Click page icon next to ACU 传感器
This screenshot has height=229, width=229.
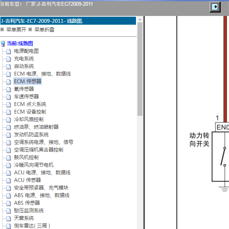(x=9, y=180)
